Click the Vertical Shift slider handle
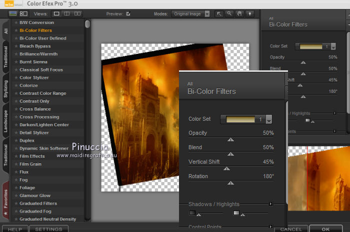 tap(226, 169)
